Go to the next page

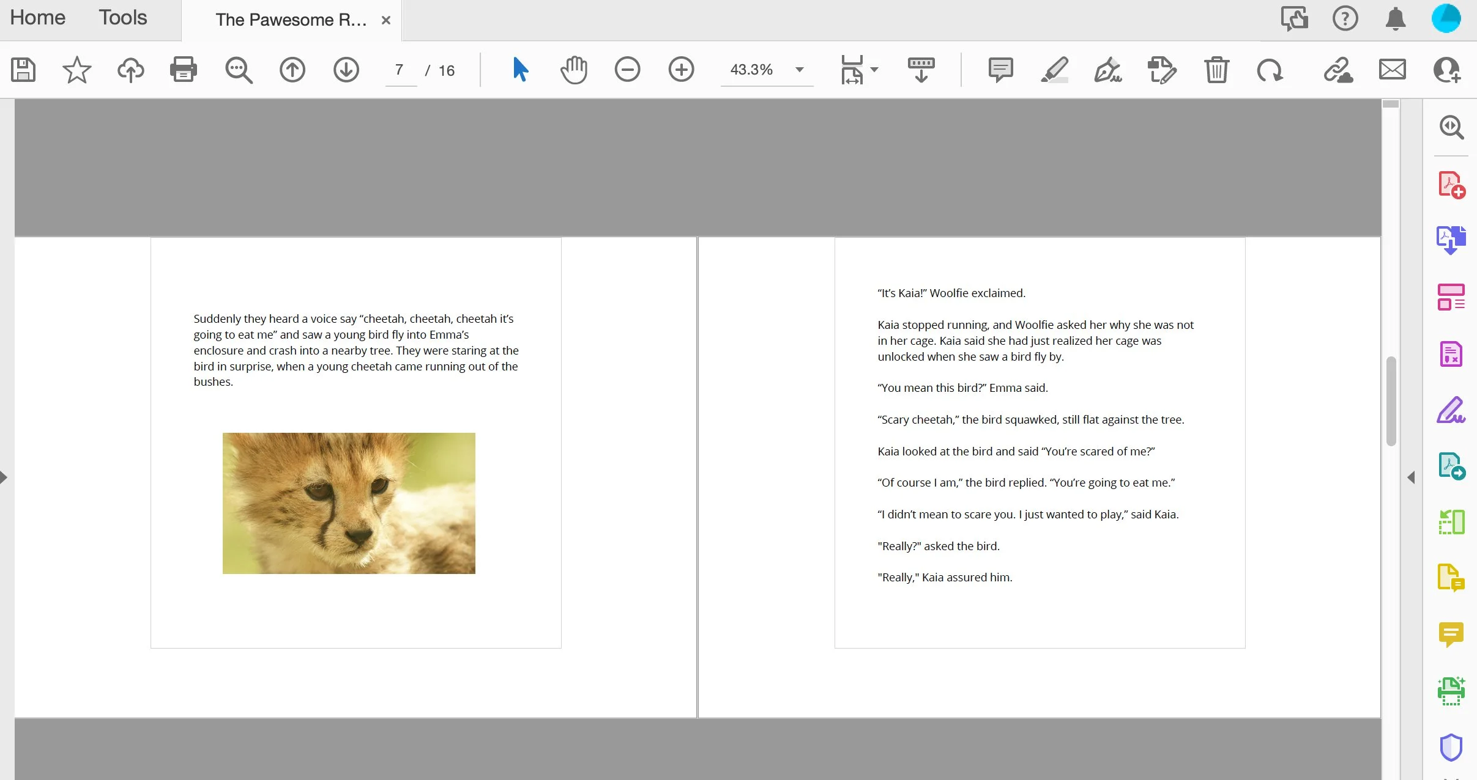pos(346,70)
